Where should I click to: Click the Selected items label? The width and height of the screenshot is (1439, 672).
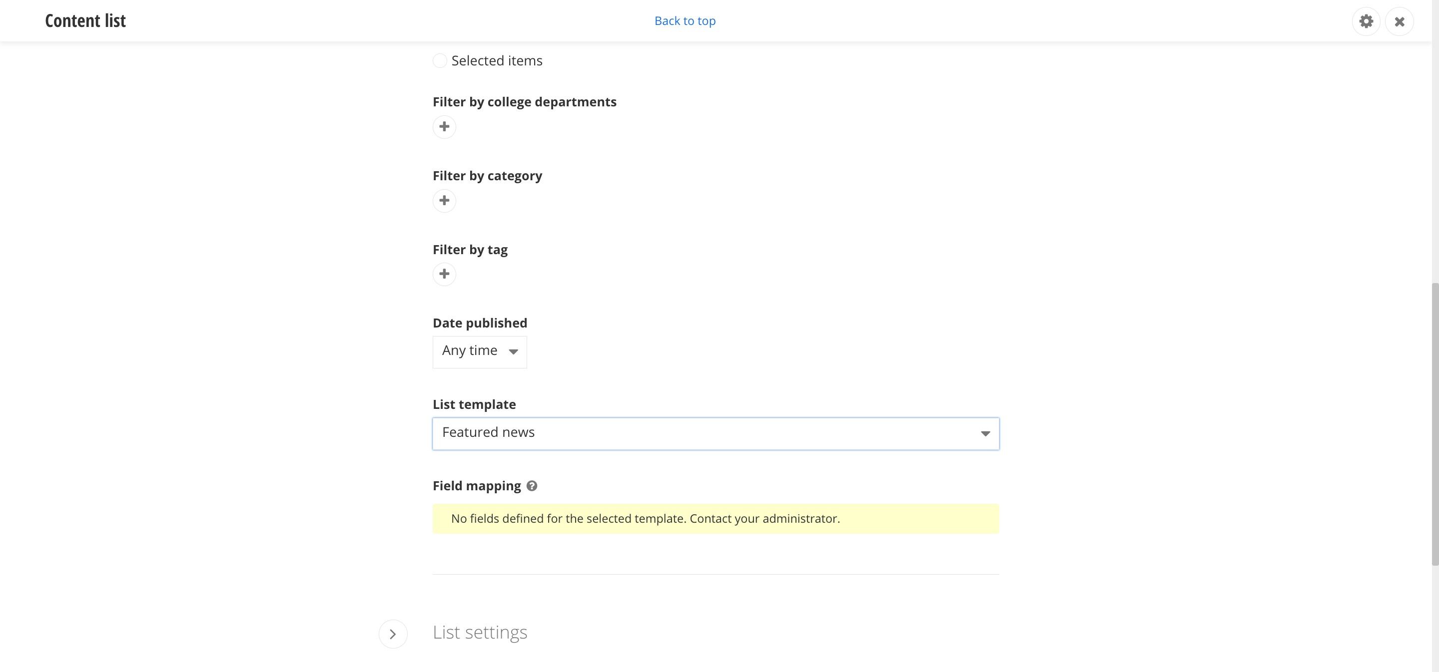tap(497, 60)
